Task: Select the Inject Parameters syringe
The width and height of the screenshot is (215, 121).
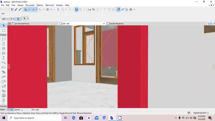Action: tap(20, 9)
